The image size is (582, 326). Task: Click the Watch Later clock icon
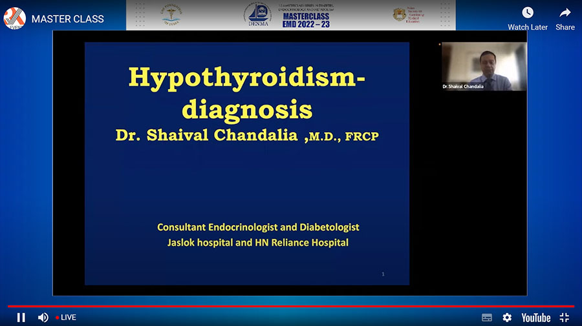coord(528,13)
